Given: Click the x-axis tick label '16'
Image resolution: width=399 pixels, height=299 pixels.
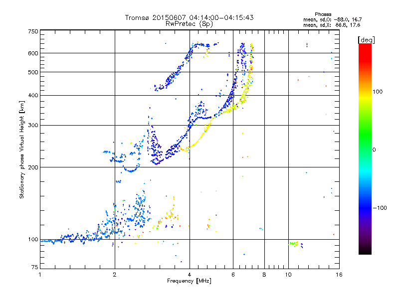Looking at the screenshot, I should [x=339, y=275].
